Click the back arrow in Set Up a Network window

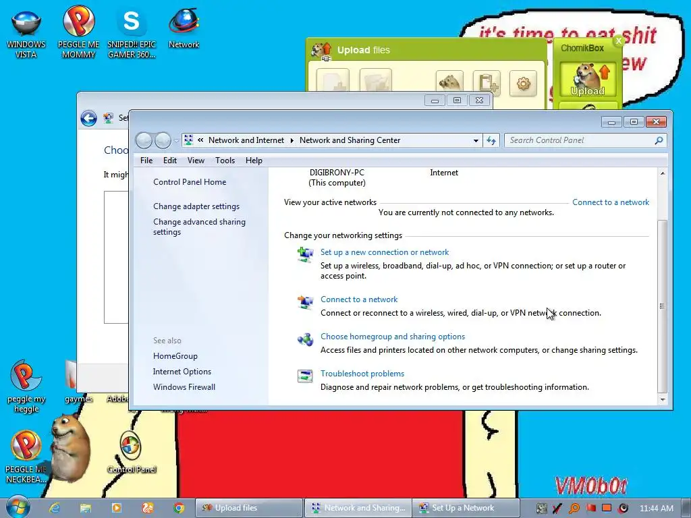pyautogui.click(x=88, y=118)
